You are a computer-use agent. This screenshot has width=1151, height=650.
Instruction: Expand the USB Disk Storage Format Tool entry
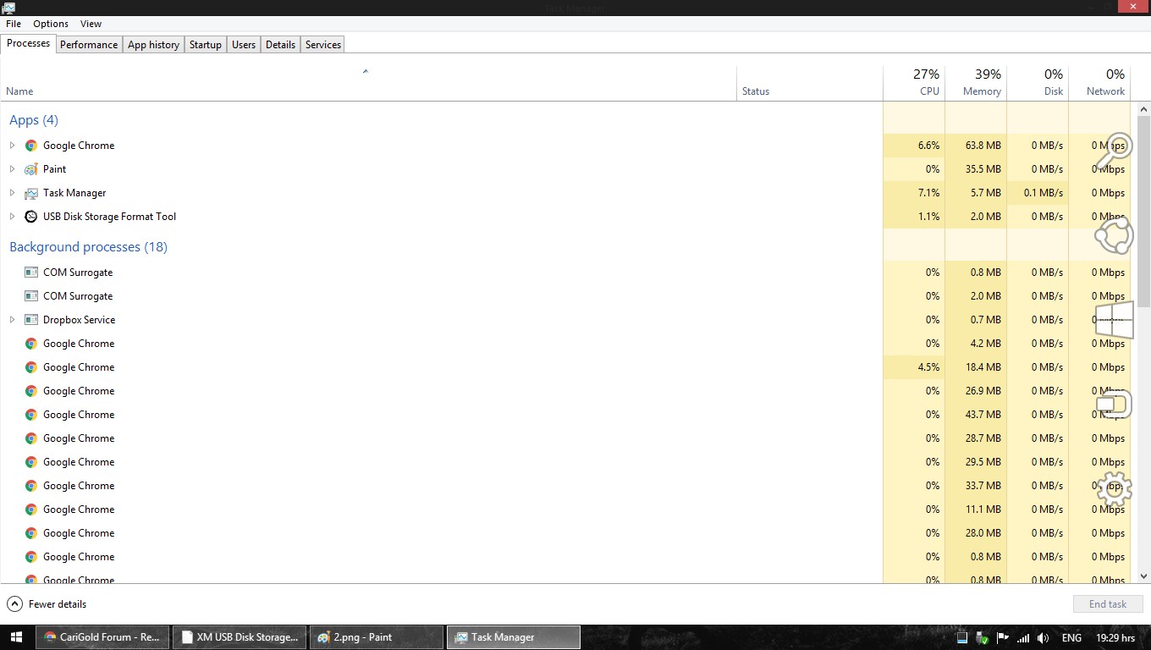(x=12, y=217)
